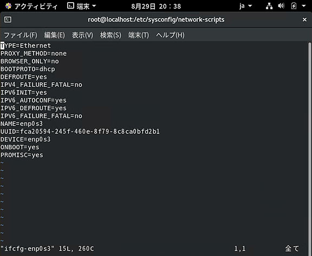Viewport: 312px width, 256px height.
Task: Open the ファイル(F) menu
Action: click(21, 35)
